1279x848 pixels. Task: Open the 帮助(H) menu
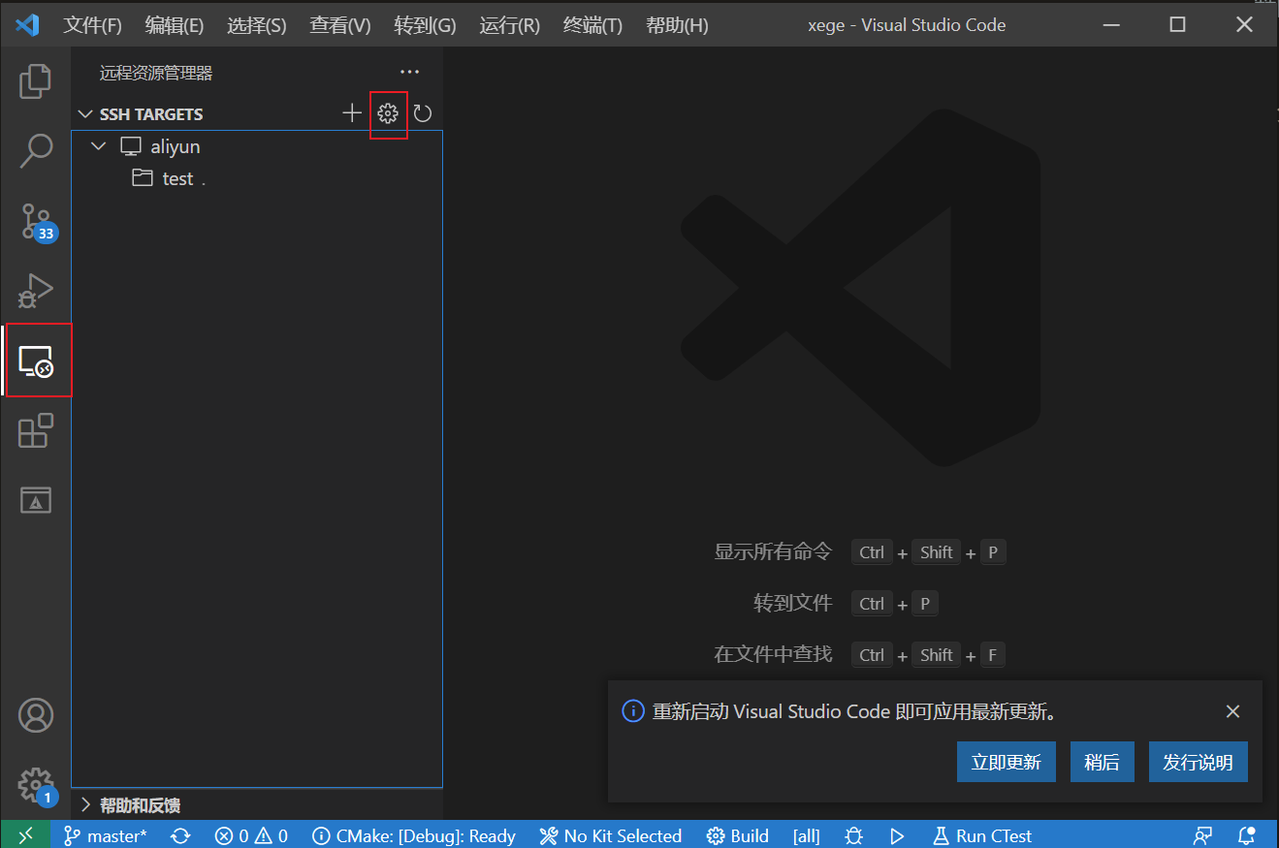tap(677, 25)
